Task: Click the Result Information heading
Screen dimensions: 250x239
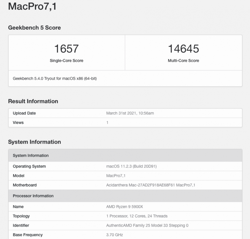Action: click(33, 101)
